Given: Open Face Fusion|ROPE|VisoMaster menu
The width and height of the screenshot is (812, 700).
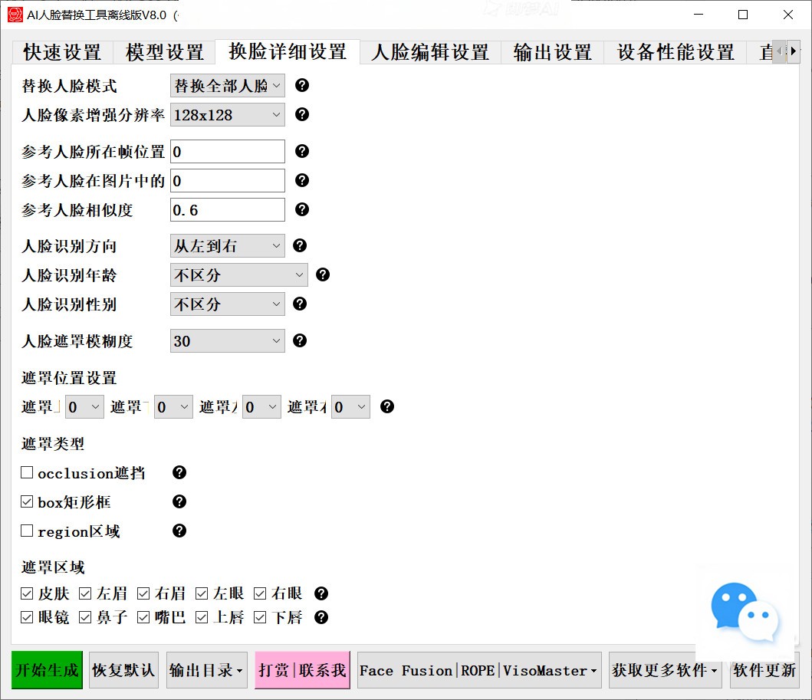Looking at the screenshot, I should (x=479, y=670).
